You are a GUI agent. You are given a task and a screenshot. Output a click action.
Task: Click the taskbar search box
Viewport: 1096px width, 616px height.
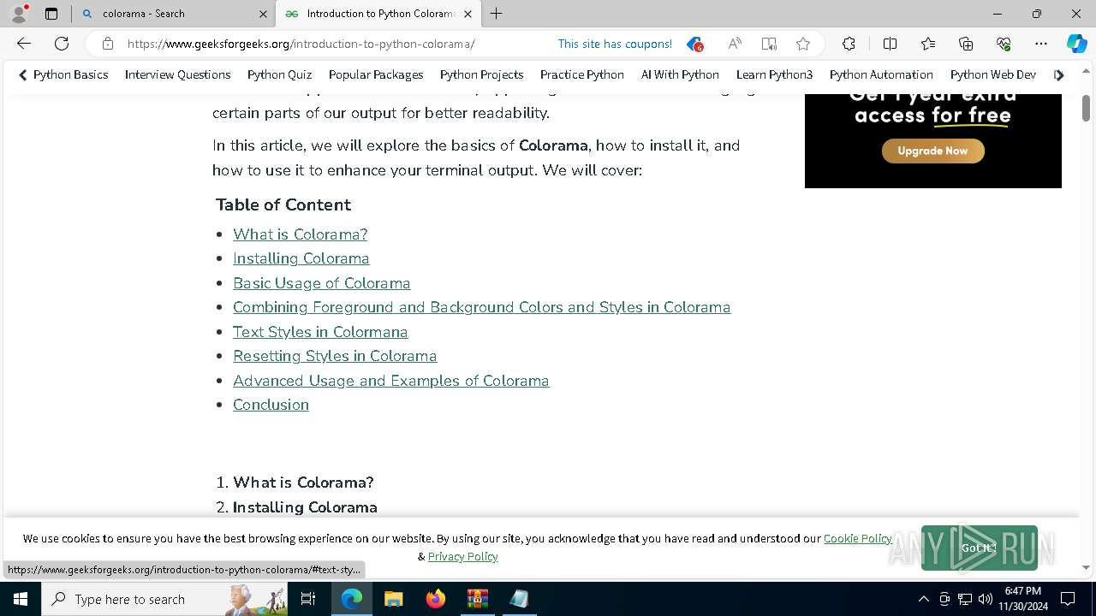[x=164, y=599]
